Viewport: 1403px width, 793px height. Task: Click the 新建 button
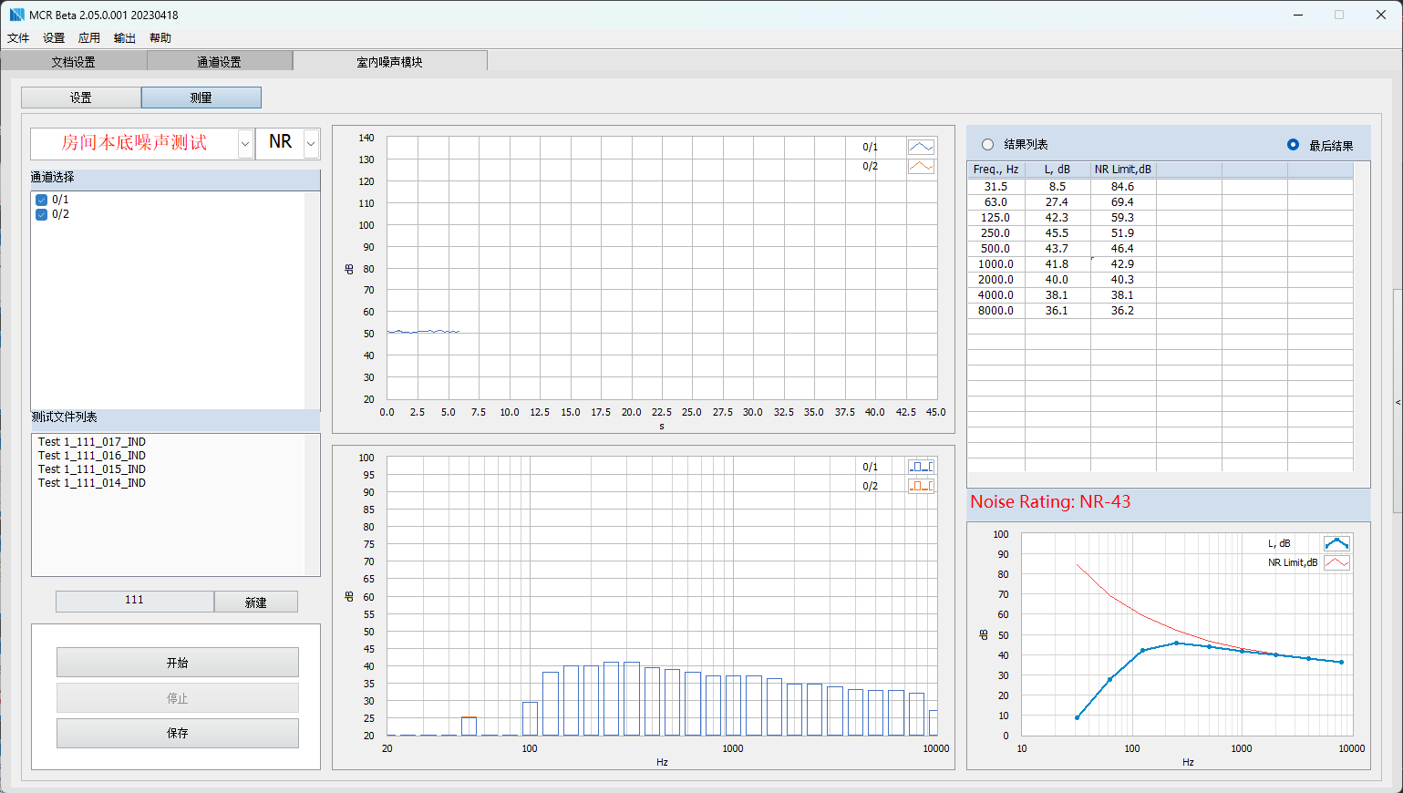click(x=256, y=602)
